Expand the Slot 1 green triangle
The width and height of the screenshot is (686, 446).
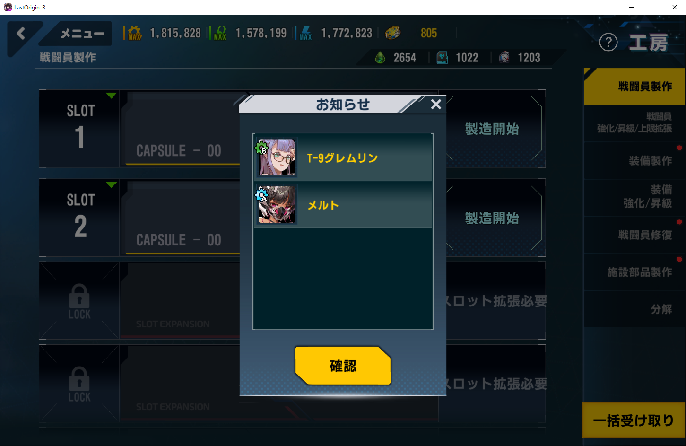click(111, 96)
